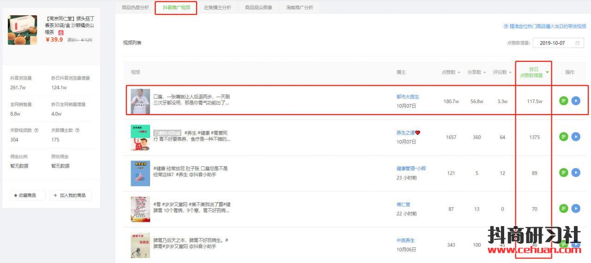Click green details icon in 养生之道 row

[x=563, y=137]
